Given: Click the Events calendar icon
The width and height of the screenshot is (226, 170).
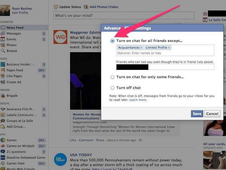Looking at the screenshot, I should [3, 39].
